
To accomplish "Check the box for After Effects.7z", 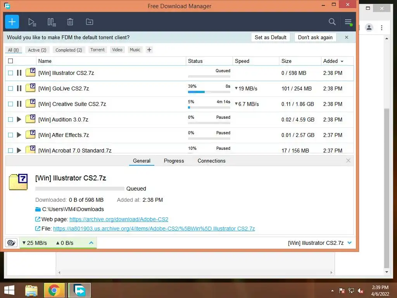I will pyautogui.click(x=10, y=135).
